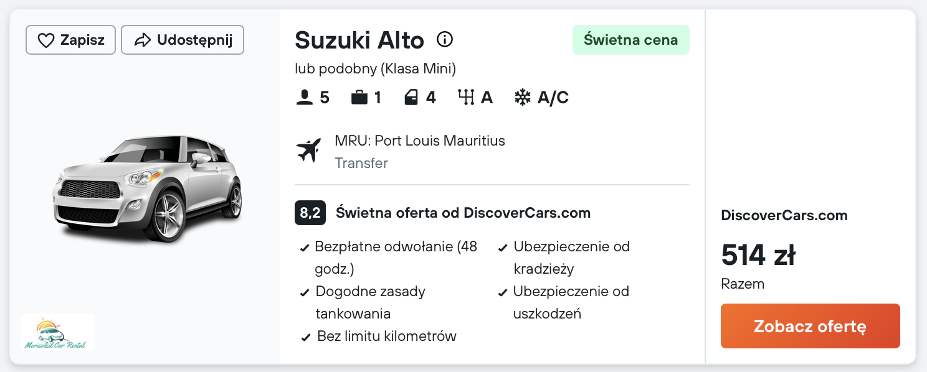The width and height of the screenshot is (927, 372).
Task: Open the info icon next to Suzuki Alto
Action: click(x=445, y=40)
